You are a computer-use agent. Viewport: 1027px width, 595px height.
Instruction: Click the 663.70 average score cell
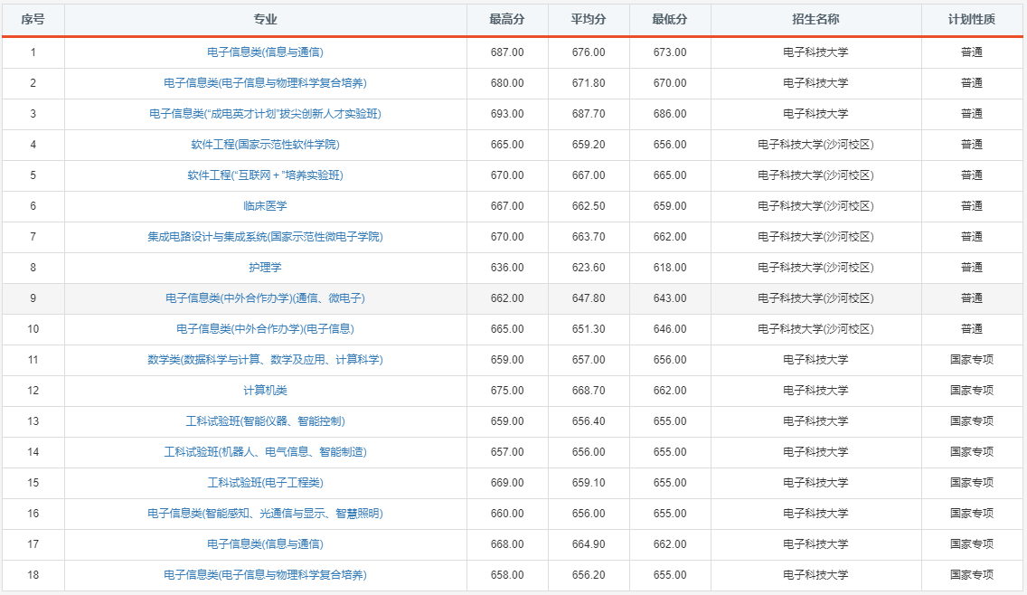point(589,237)
